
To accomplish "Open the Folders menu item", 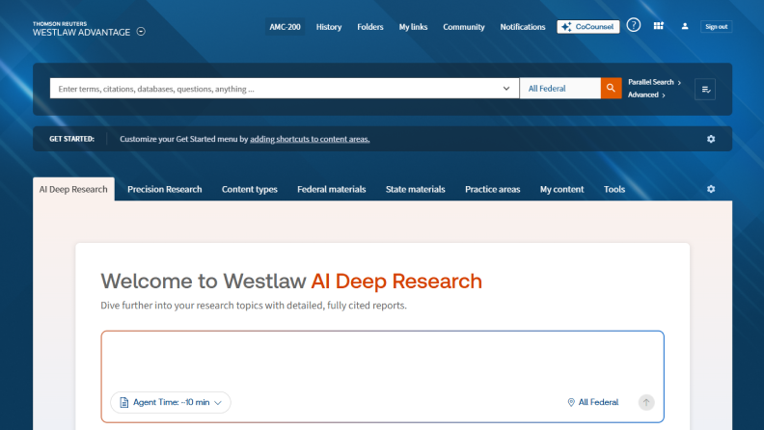I will click(370, 27).
